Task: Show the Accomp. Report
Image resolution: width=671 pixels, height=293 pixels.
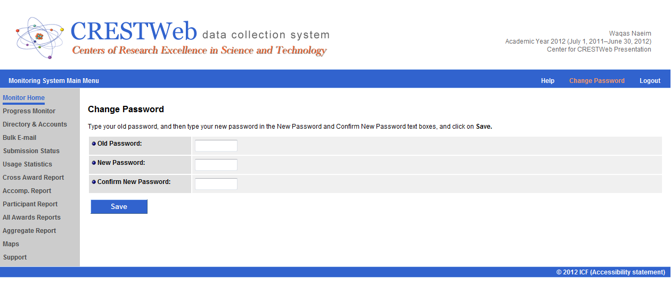Action: pyautogui.click(x=27, y=191)
